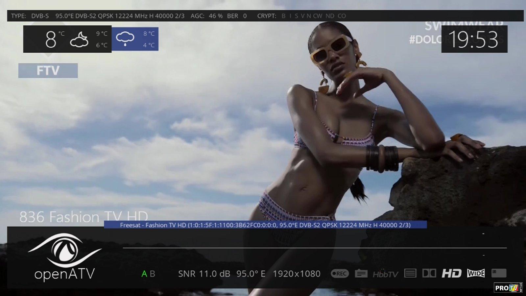Viewport: 526px width, 296px height.
Task: Click the FTV channel label
Action: [48, 71]
